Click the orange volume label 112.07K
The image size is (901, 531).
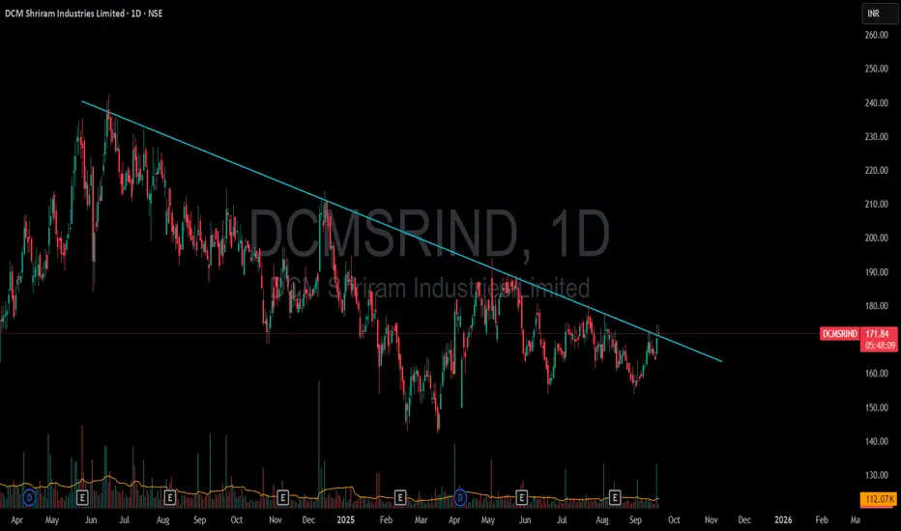click(x=879, y=499)
